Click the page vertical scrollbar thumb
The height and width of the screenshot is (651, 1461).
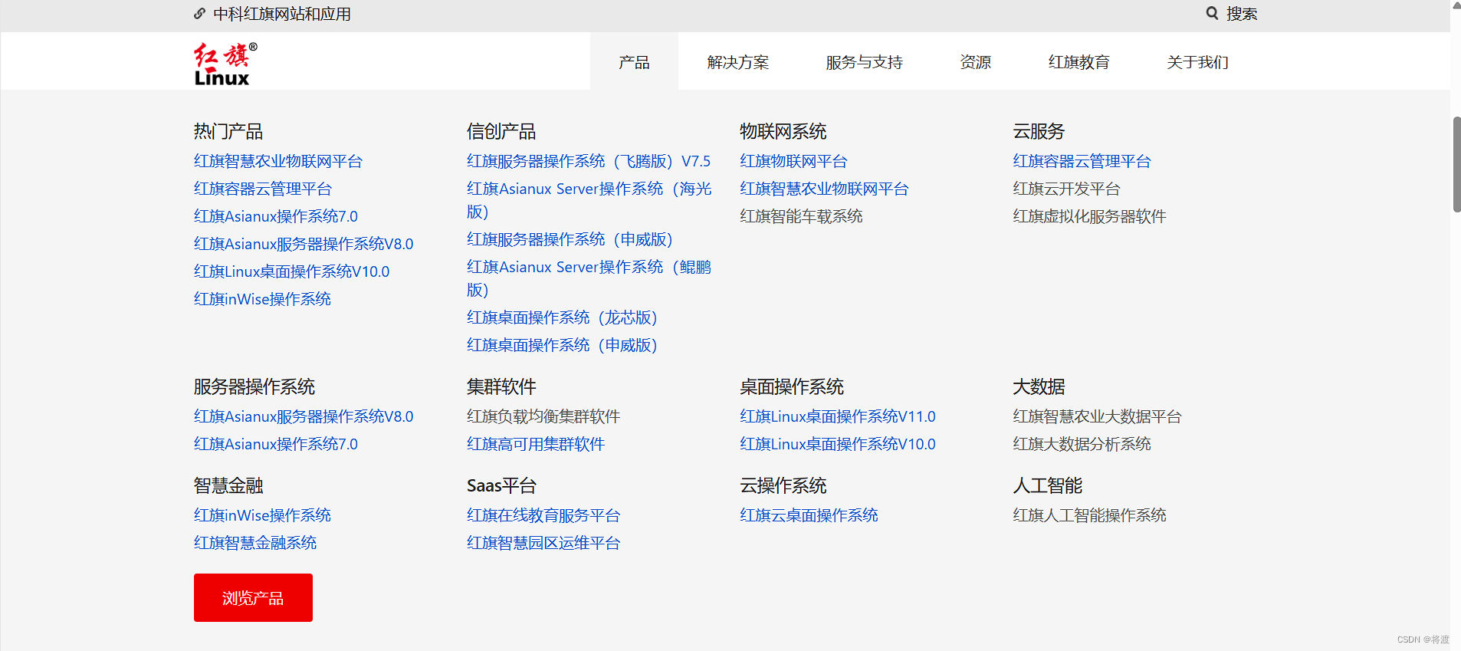[1456, 164]
